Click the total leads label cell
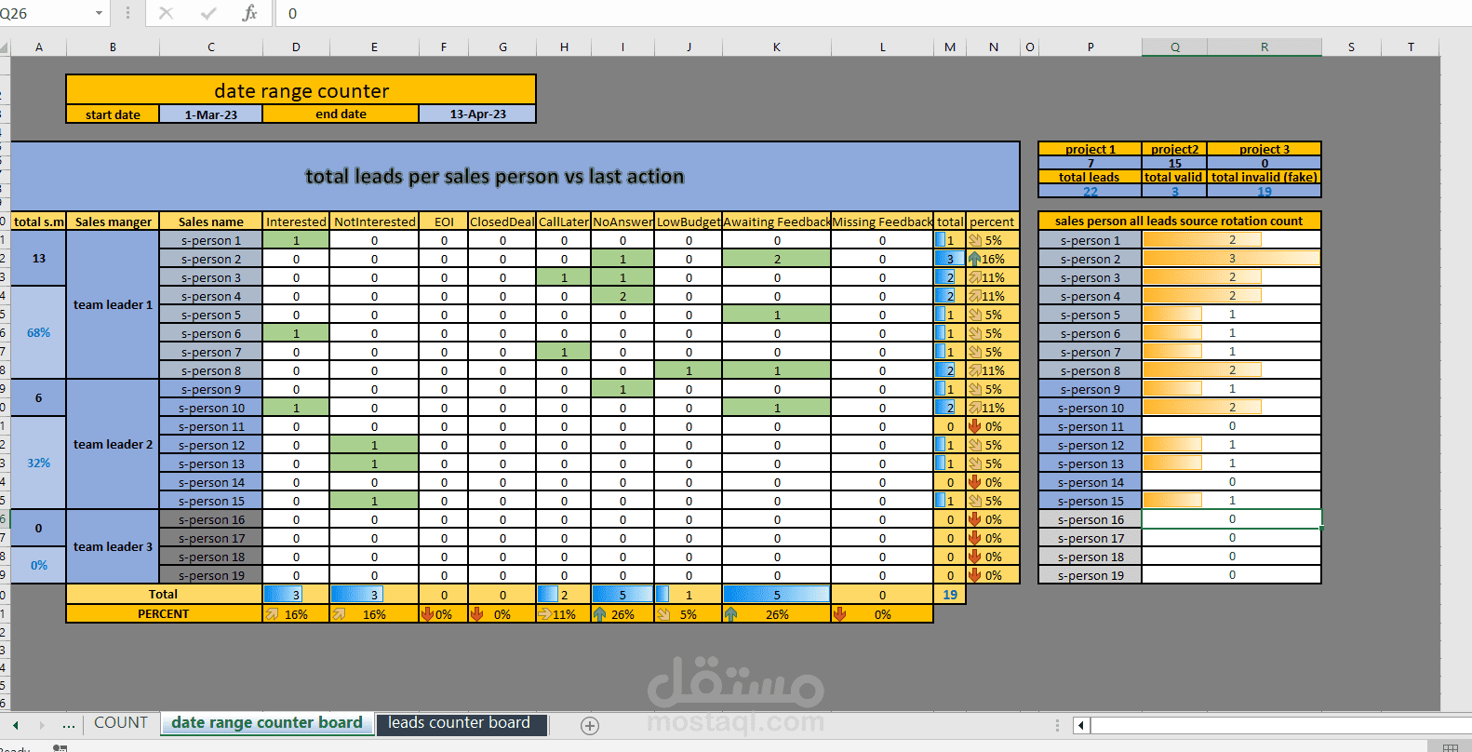Image resolution: width=1472 pixels, height=752 pixels. (1090, 177)
